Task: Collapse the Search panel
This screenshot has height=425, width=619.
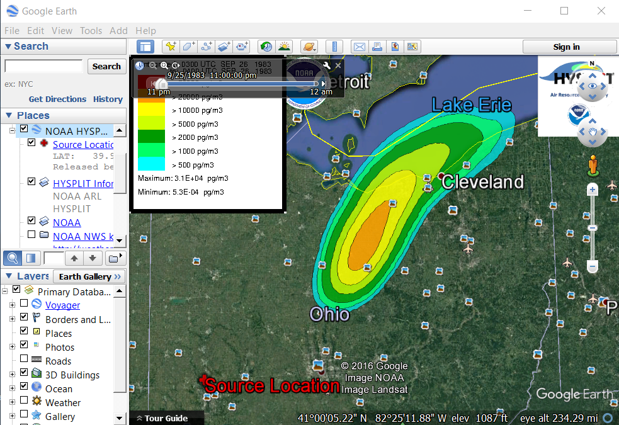Action: (x=8, y=47)
